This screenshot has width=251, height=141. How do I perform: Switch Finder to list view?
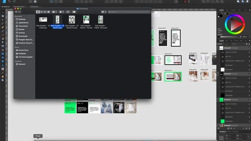click(42, 12)
